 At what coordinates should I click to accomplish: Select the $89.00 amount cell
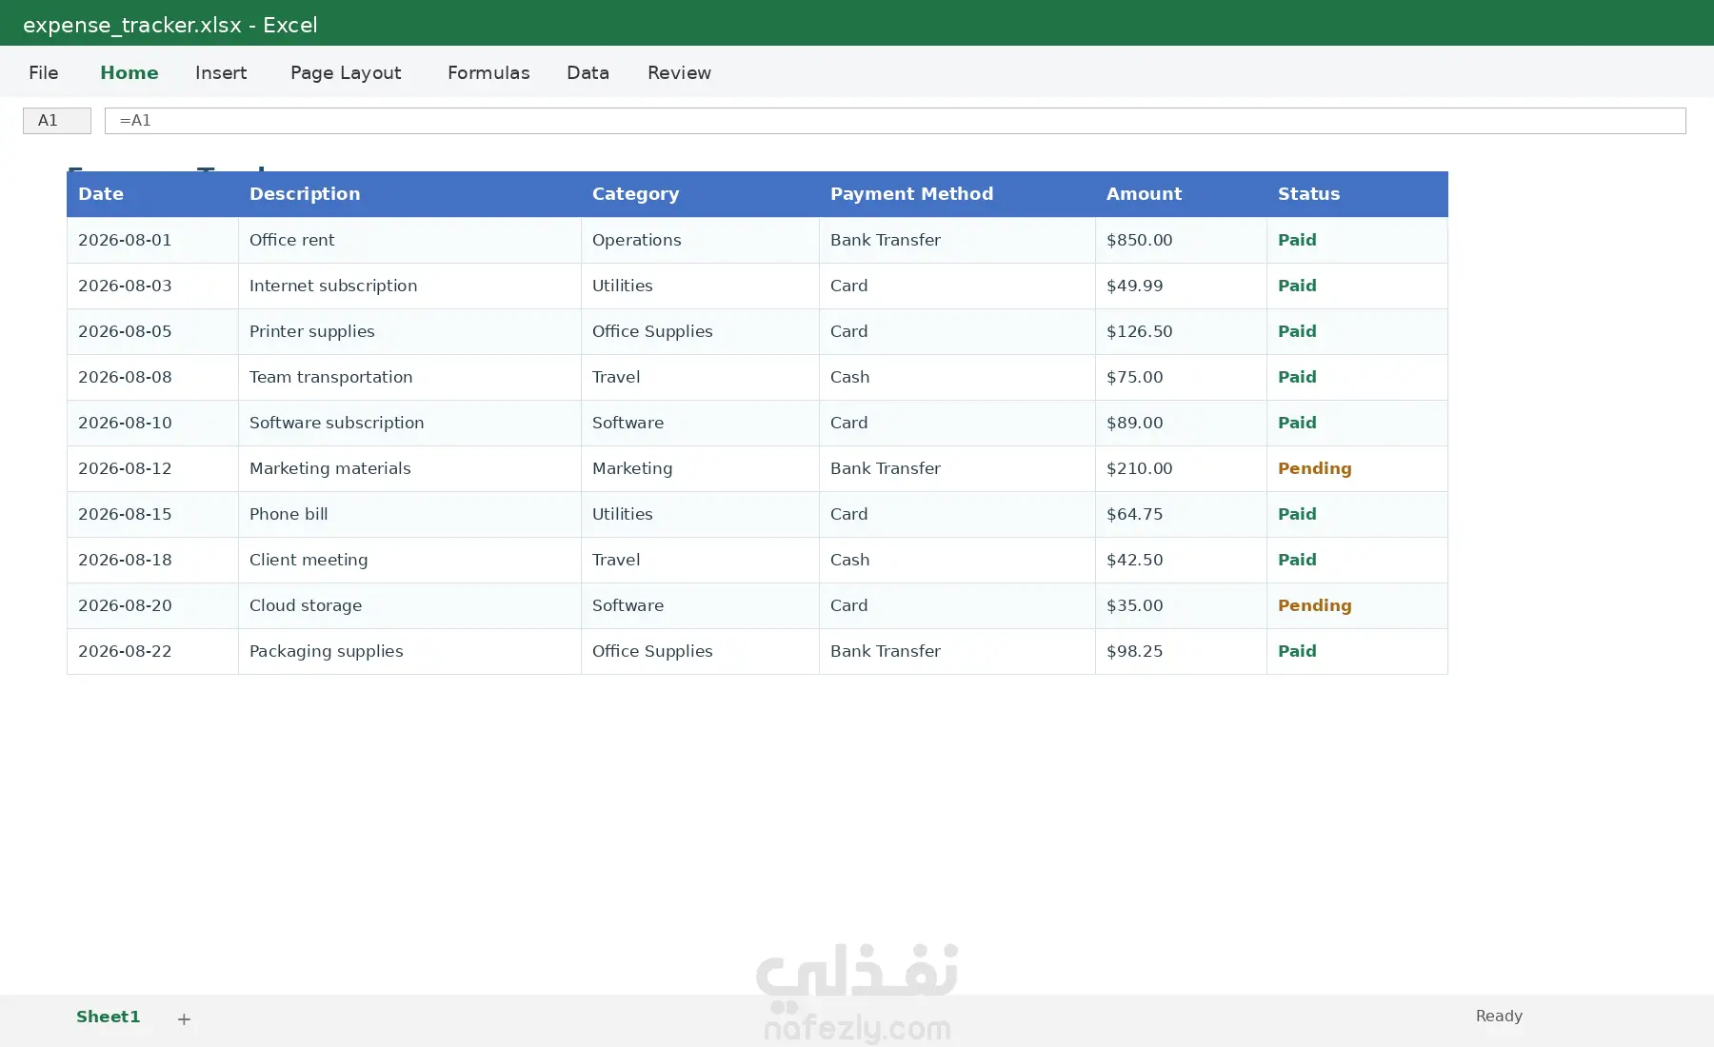(x=1181, y=423)
